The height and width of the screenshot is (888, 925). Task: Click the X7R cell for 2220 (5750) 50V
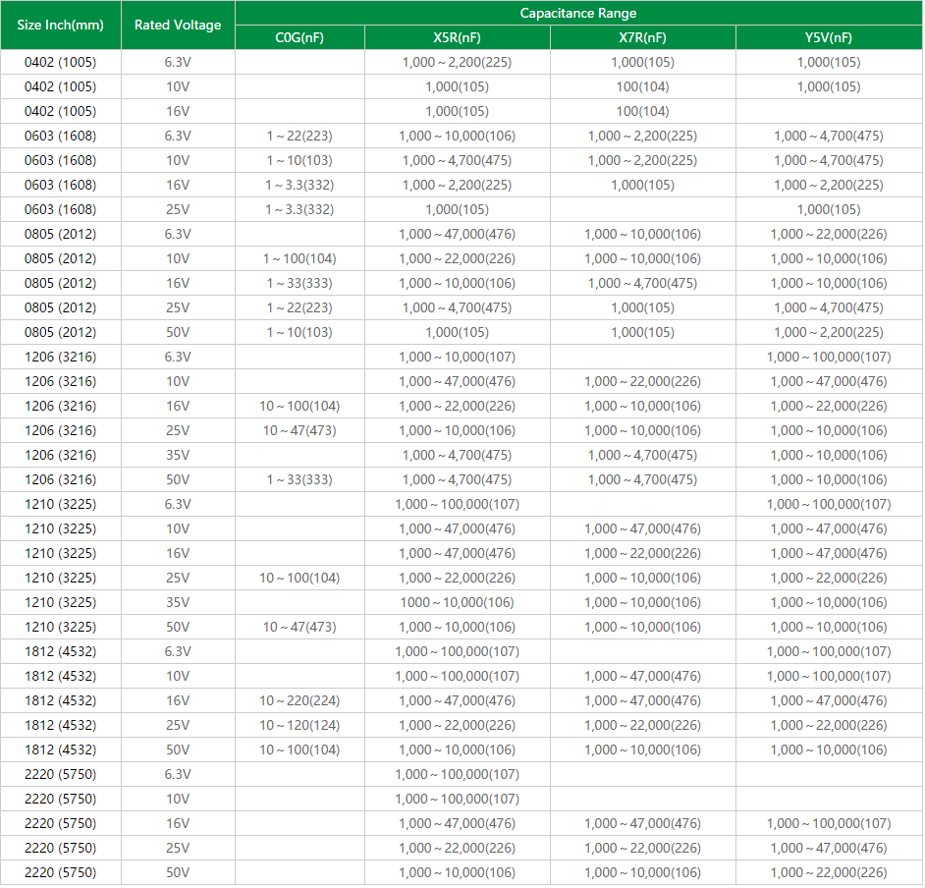[642, 872]
